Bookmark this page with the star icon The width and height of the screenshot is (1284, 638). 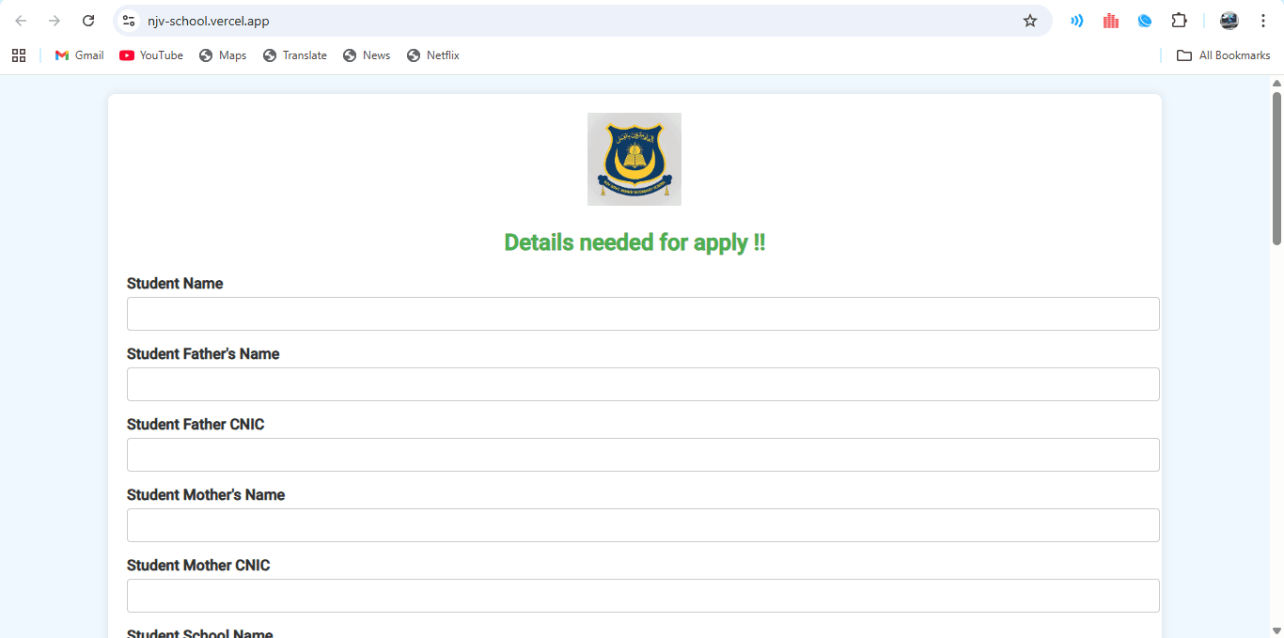pyautogui.click(x=1030, y=21)
